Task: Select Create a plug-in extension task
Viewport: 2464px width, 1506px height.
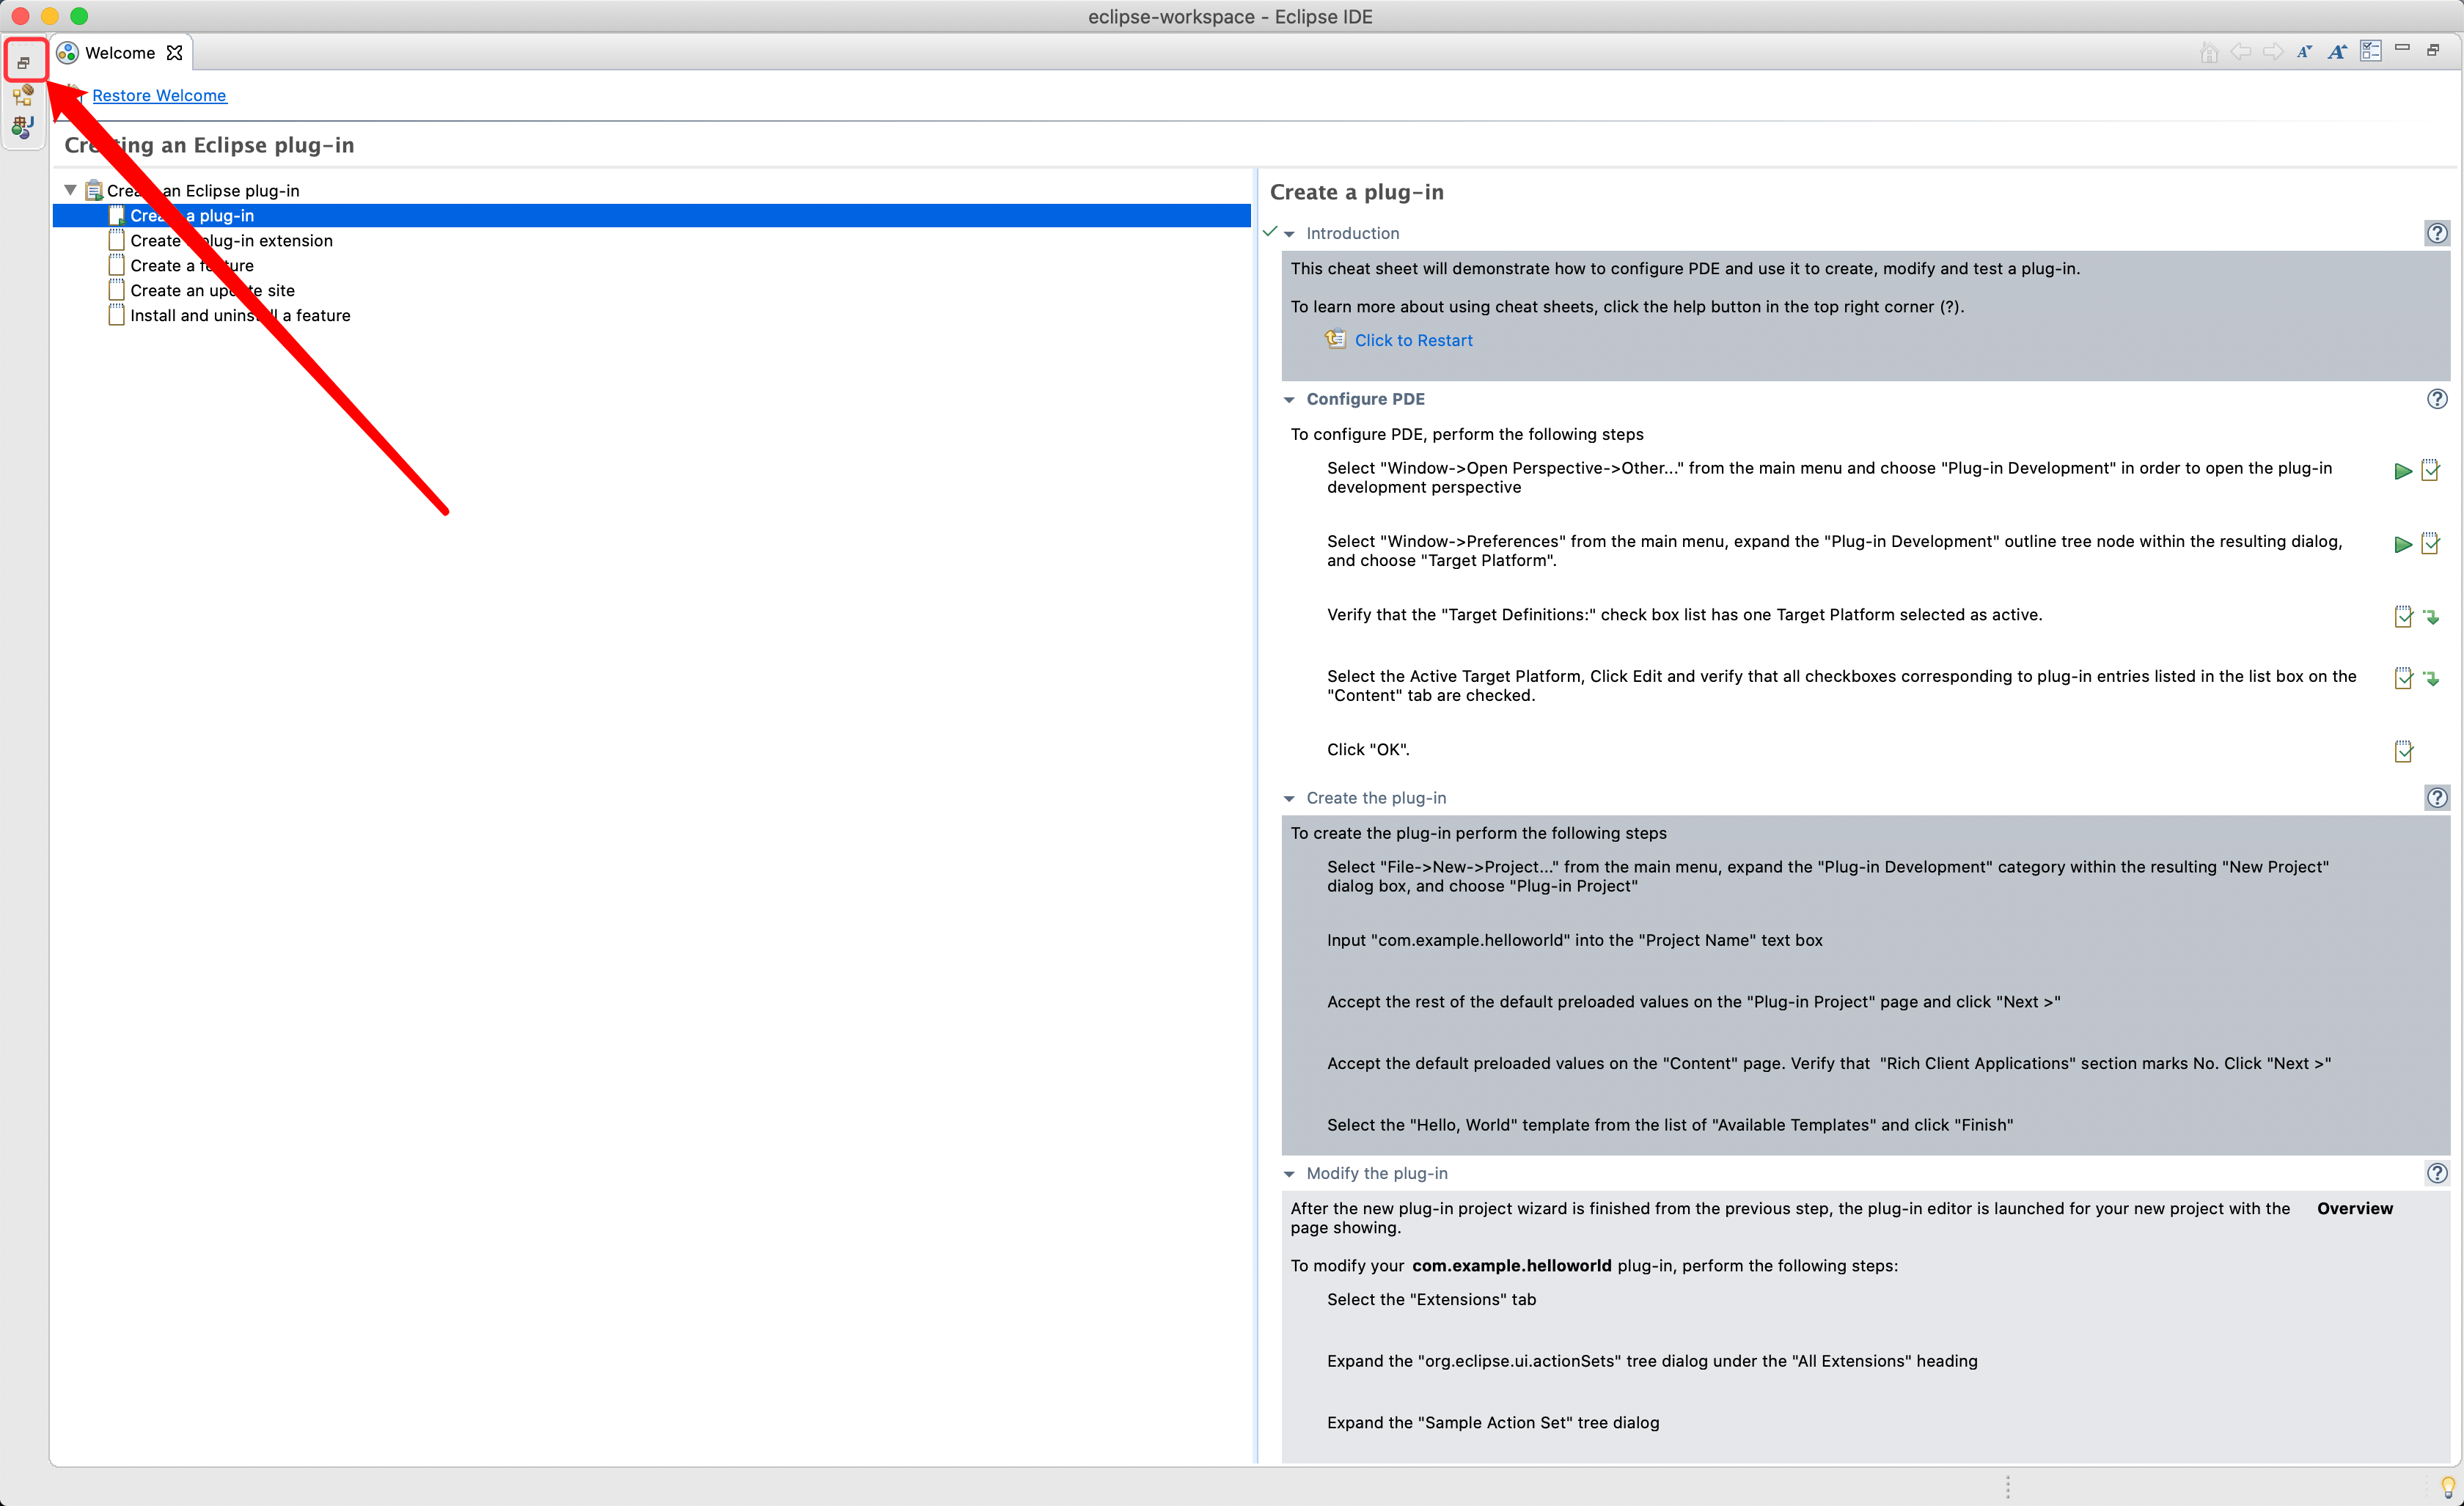Action: tap(231, 240)
